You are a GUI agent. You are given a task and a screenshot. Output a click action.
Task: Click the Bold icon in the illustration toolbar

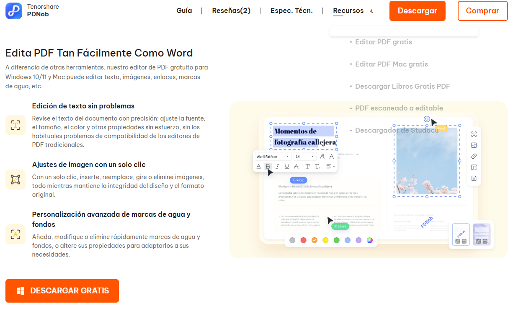[x=268, y=167]
